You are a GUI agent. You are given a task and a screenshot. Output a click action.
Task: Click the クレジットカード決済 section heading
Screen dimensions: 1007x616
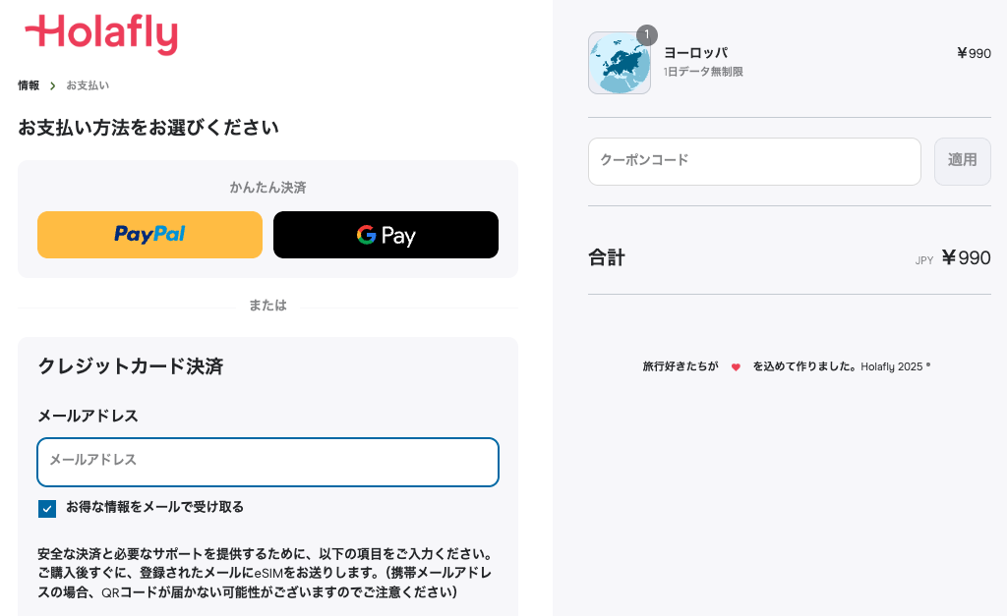pos(130,366)
